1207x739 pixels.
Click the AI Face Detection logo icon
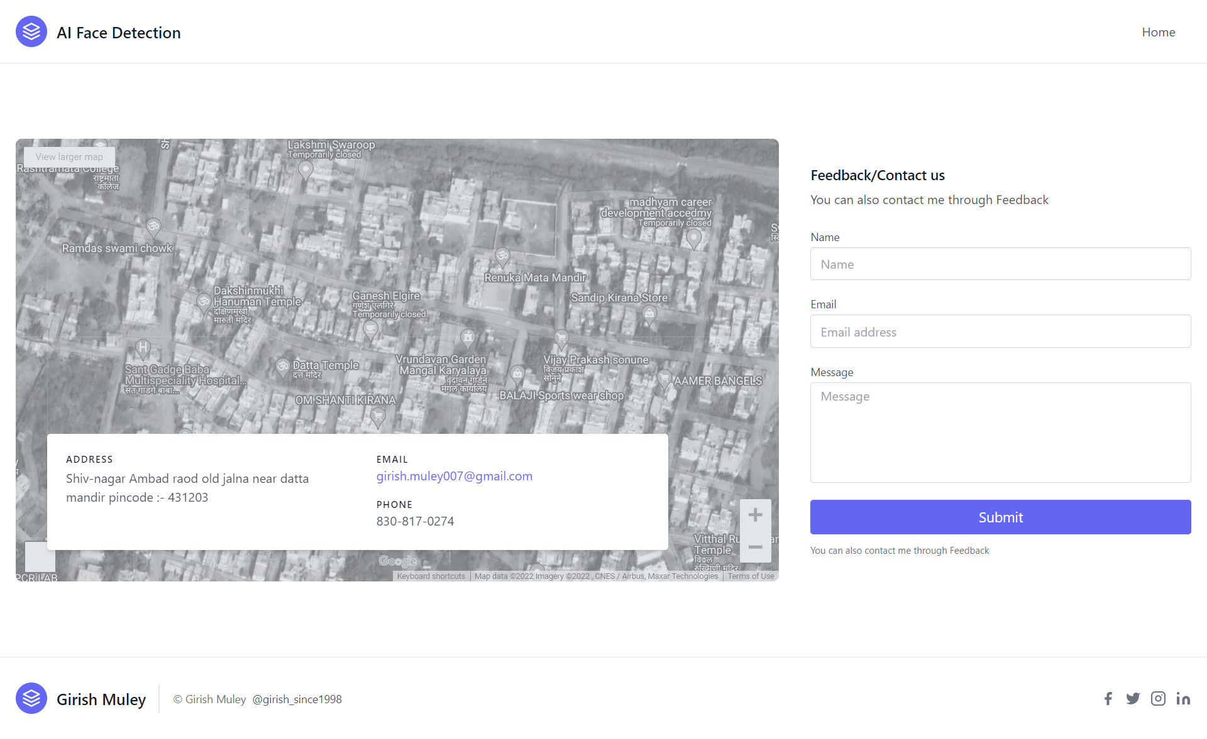[x=31, y=31]
